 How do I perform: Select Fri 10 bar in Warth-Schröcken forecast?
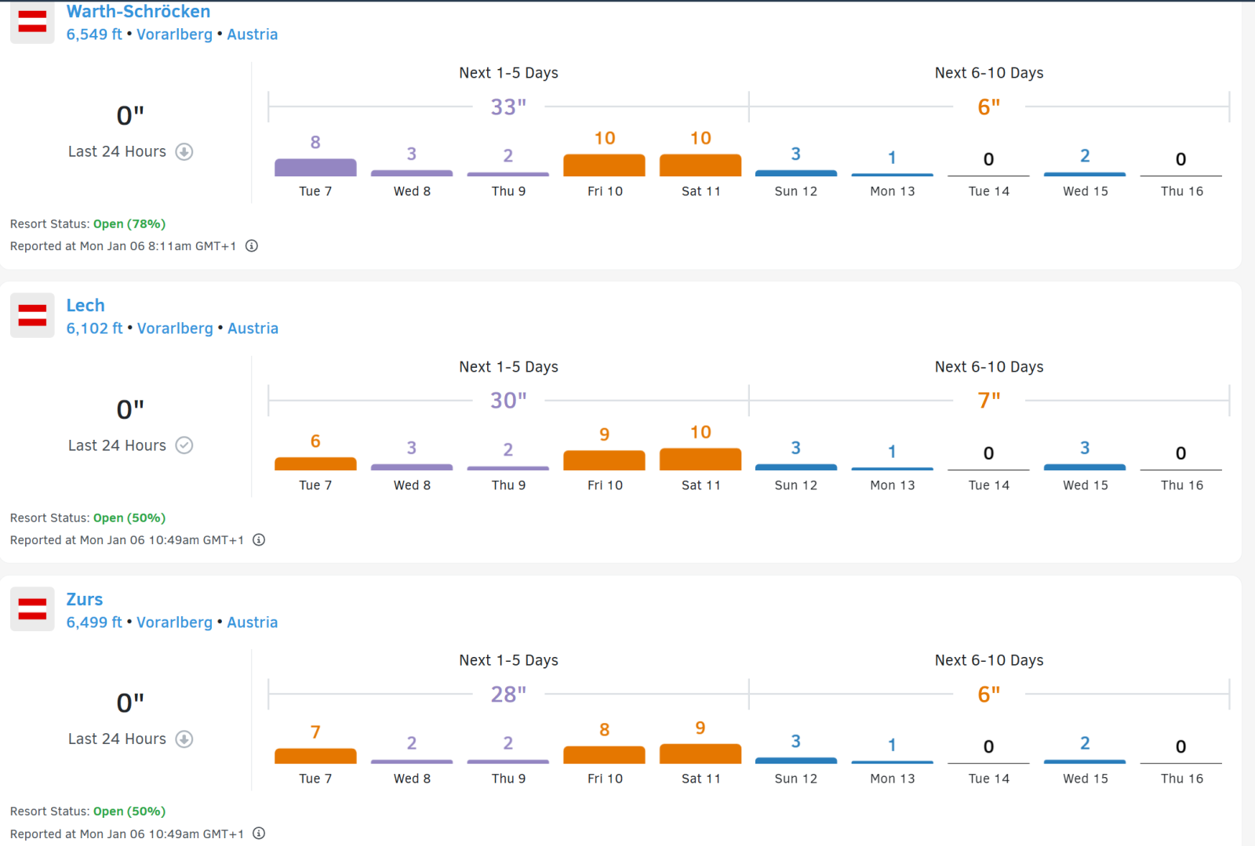pos(604,165)
